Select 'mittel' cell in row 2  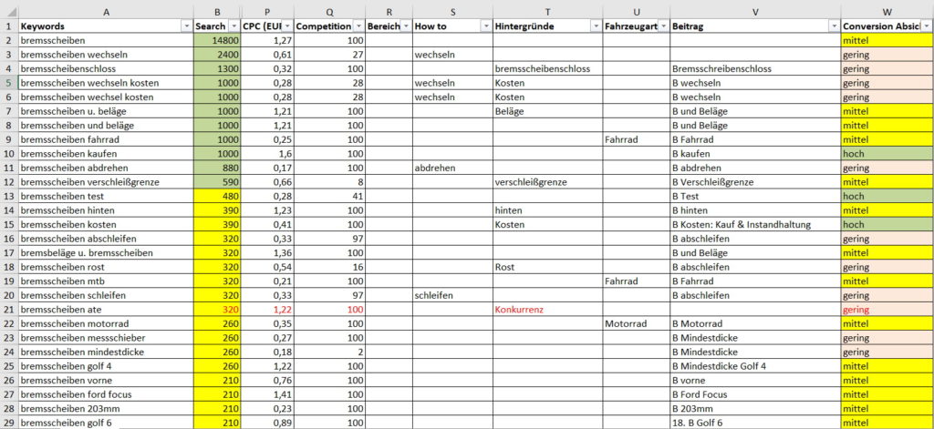click(x=887, y=40)
